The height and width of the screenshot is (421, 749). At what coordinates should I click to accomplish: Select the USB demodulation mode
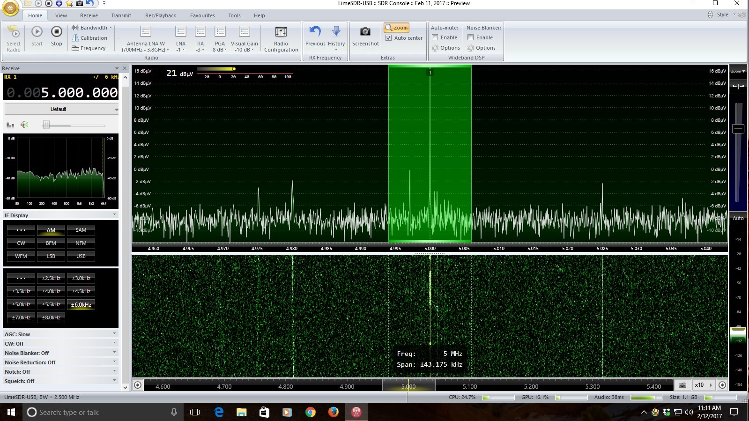click(x=81, y=256)
